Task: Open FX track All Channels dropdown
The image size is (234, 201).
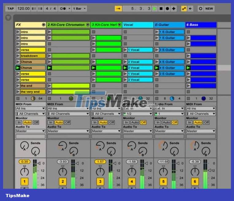Action: coord(30,114)
